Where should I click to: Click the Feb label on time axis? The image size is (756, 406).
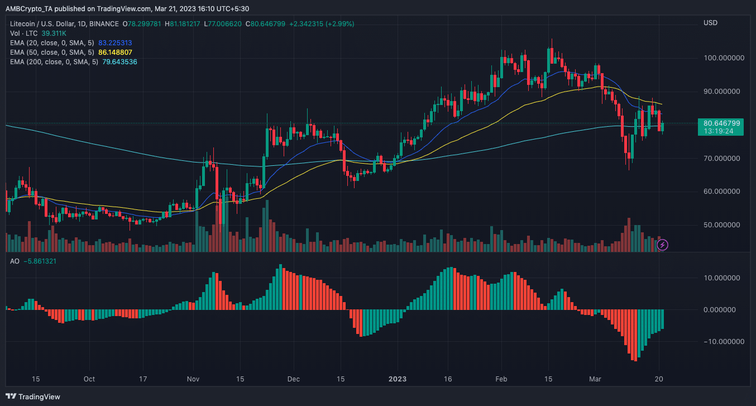501,379
